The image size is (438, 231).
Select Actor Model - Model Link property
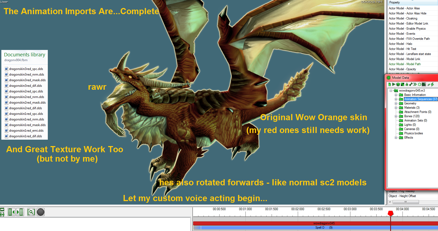[x=404, y=59]
